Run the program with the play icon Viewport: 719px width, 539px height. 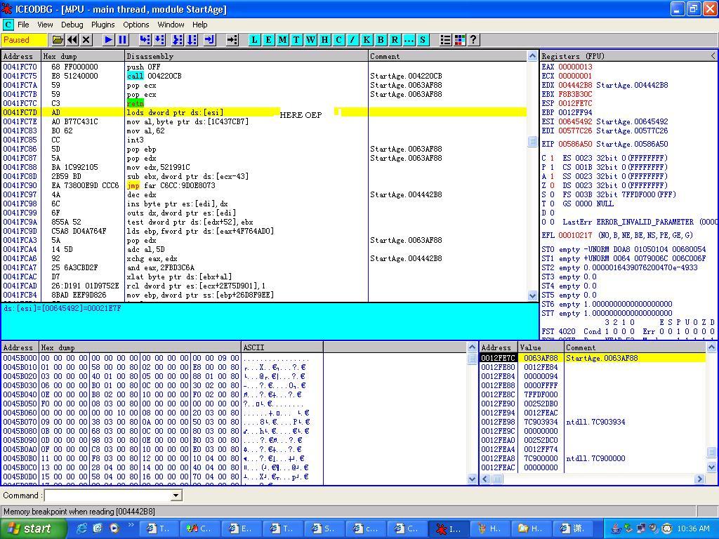tap(108, 40)
